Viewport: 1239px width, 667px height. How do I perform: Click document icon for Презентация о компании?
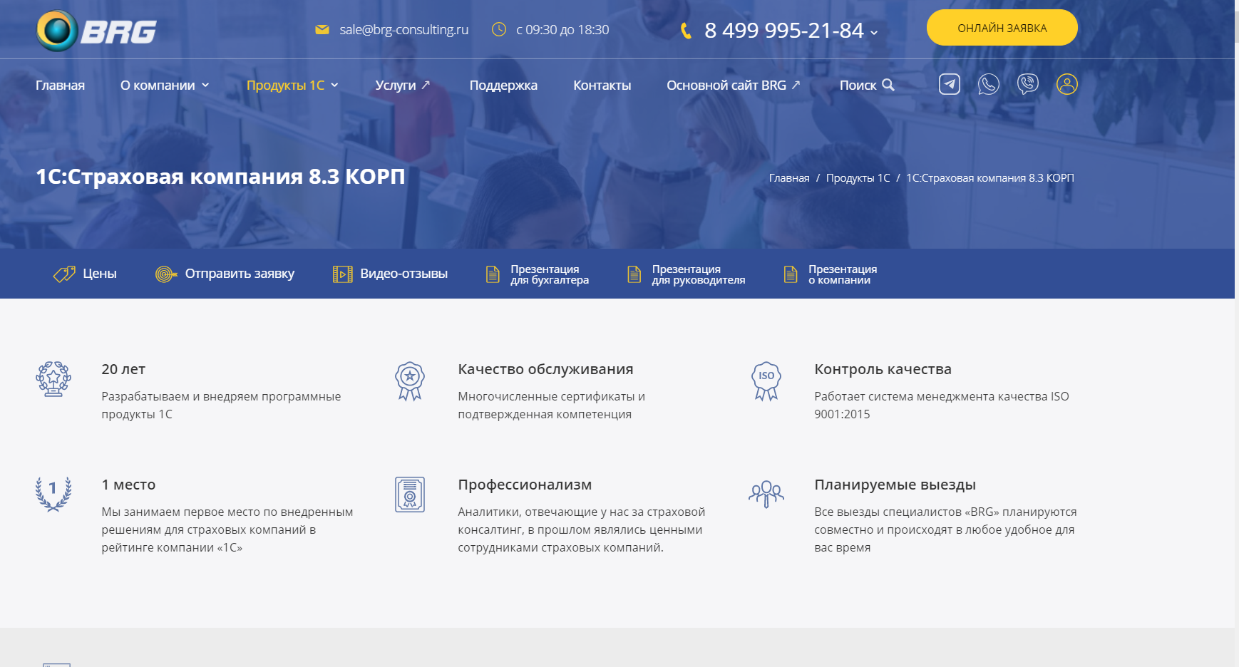click(790, 274)
